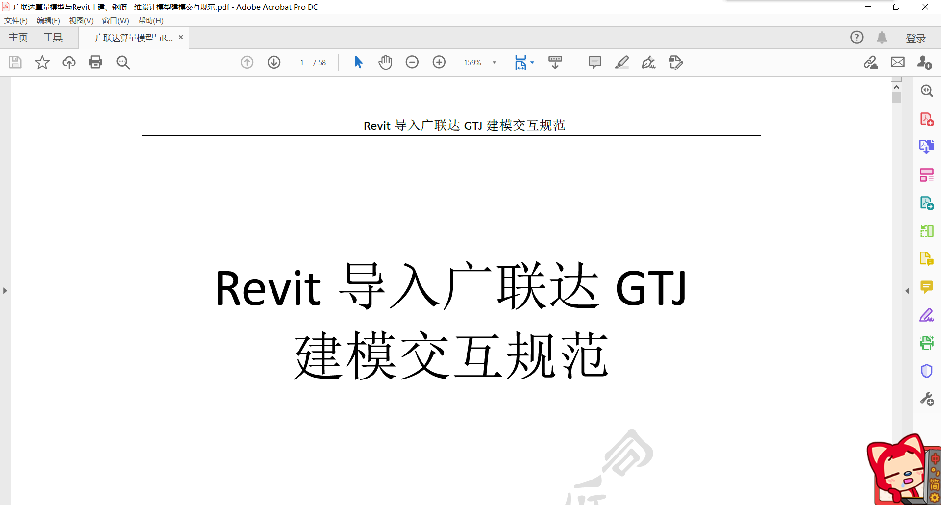This screenshot has height=505, width=941.
Task: Open More Tools wrench icon
Action: (x=927, y=399)
